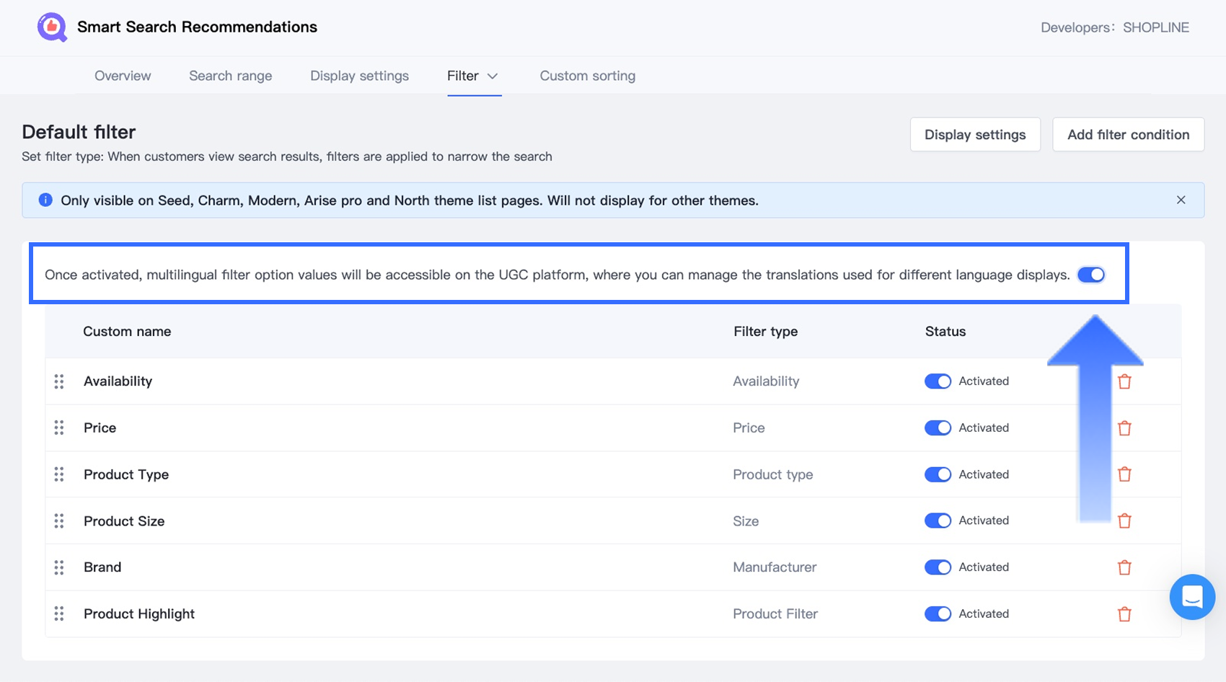Open Display settings button near the heading
1226x682 pixels.
974,135
